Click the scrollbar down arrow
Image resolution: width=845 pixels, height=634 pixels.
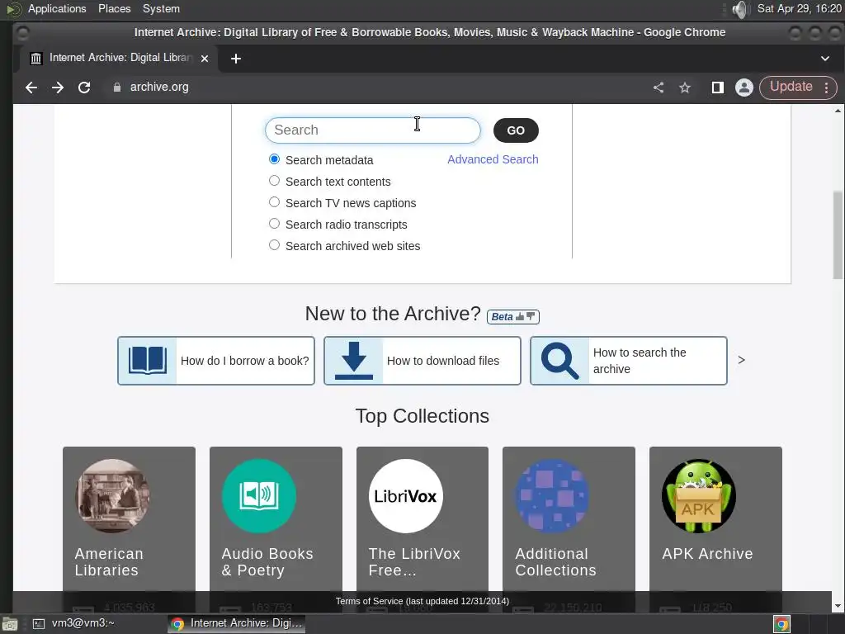pyautogui.click(x=838, y=606)
